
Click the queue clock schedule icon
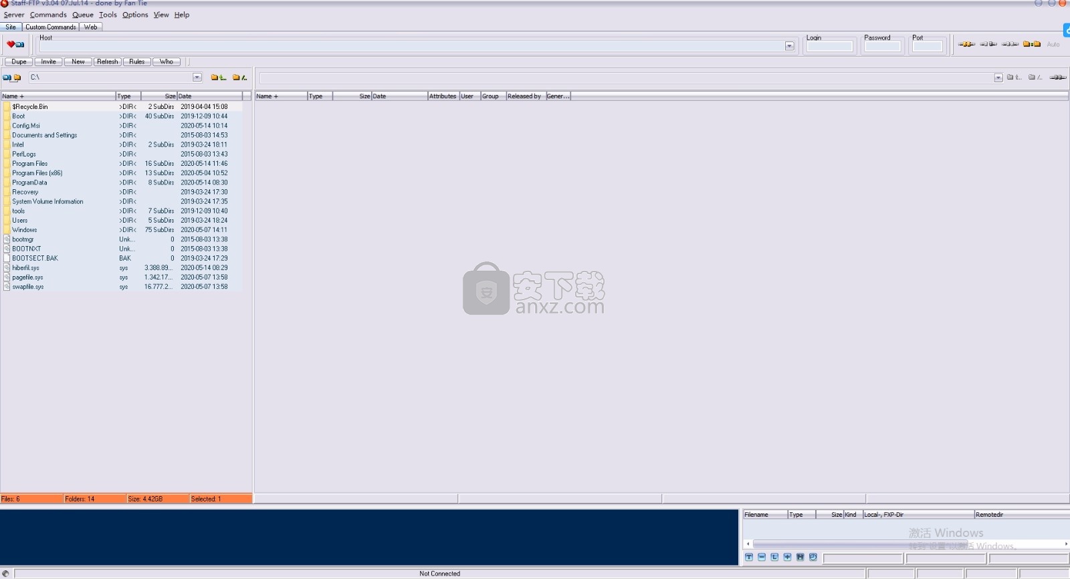813,557
